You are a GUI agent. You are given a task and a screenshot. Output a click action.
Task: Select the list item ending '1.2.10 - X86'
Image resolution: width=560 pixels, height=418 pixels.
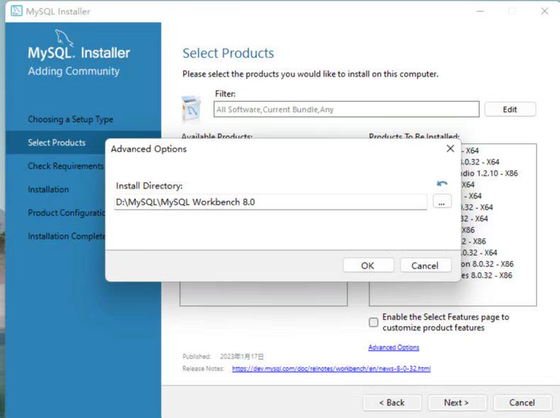(489, 174)
